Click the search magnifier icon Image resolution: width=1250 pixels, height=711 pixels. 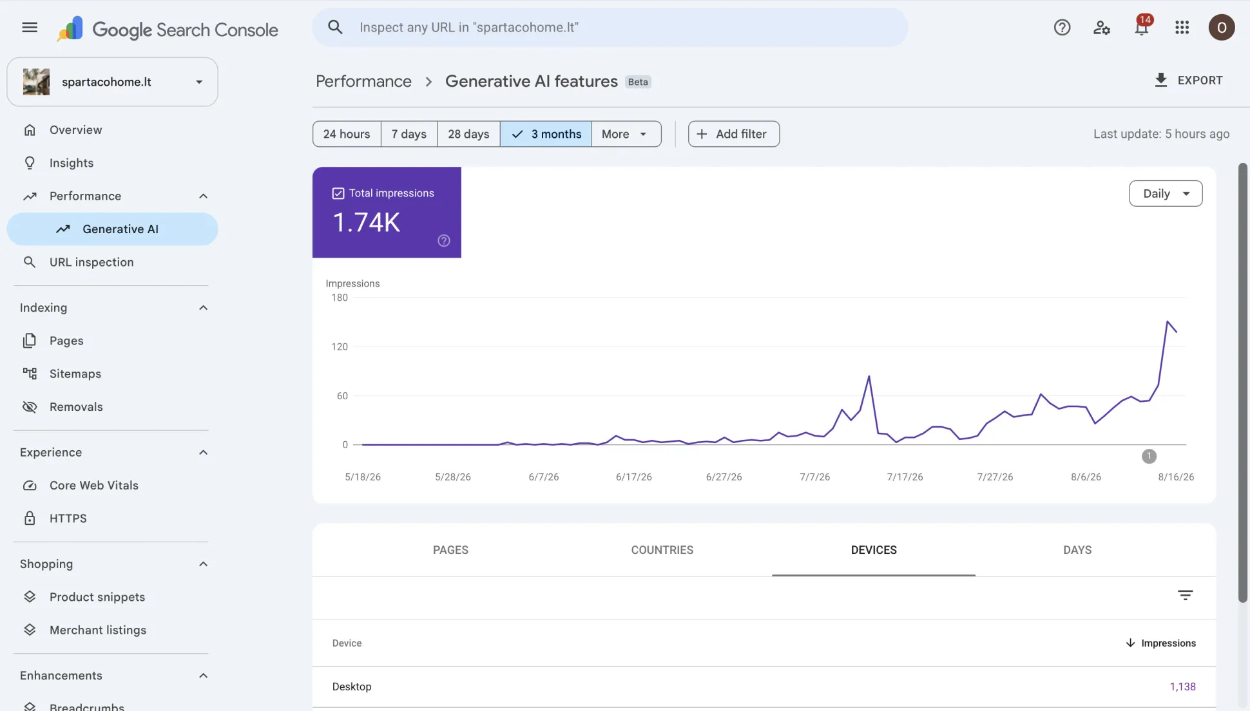(335, 27)
